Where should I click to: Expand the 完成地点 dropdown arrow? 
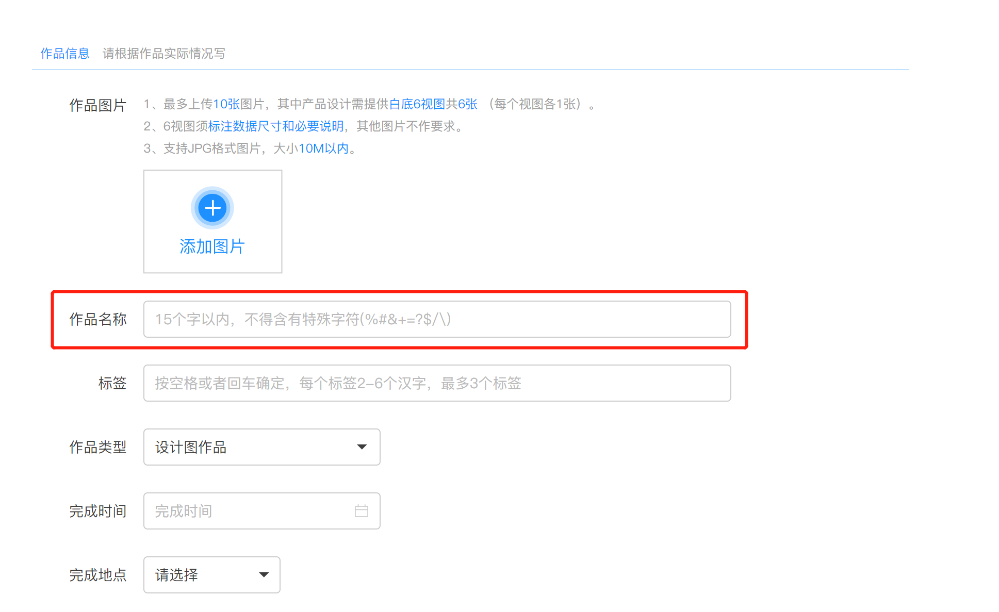click(x=264, y=575)
